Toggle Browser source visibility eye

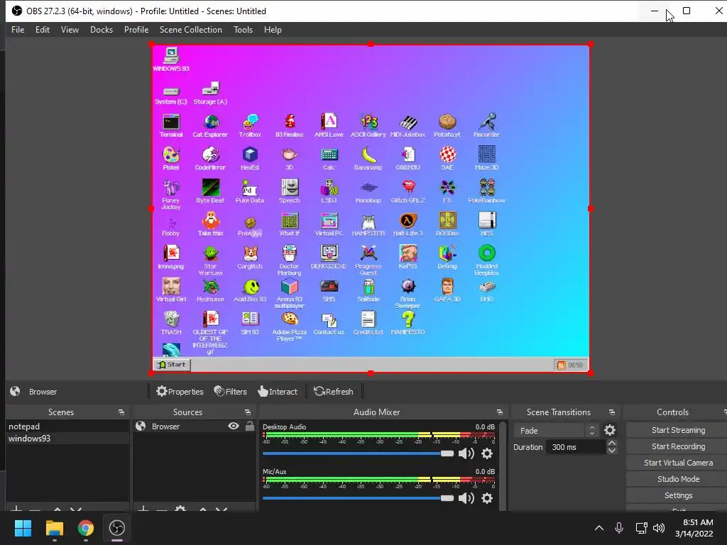(234, 426)
